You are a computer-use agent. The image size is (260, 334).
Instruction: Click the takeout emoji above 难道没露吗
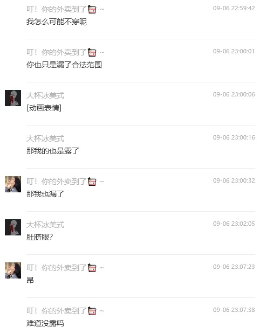[x=92, y=311]
